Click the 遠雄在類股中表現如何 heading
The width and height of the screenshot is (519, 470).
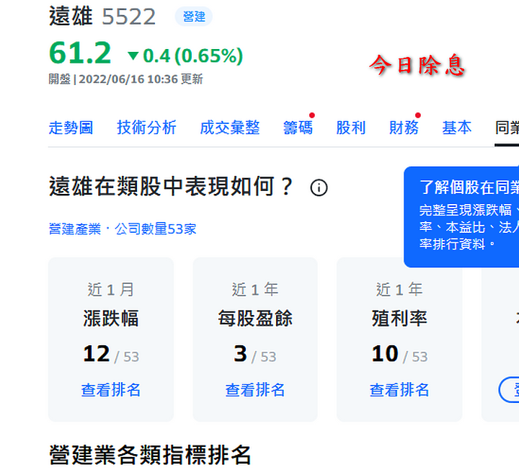coord(171,187)
